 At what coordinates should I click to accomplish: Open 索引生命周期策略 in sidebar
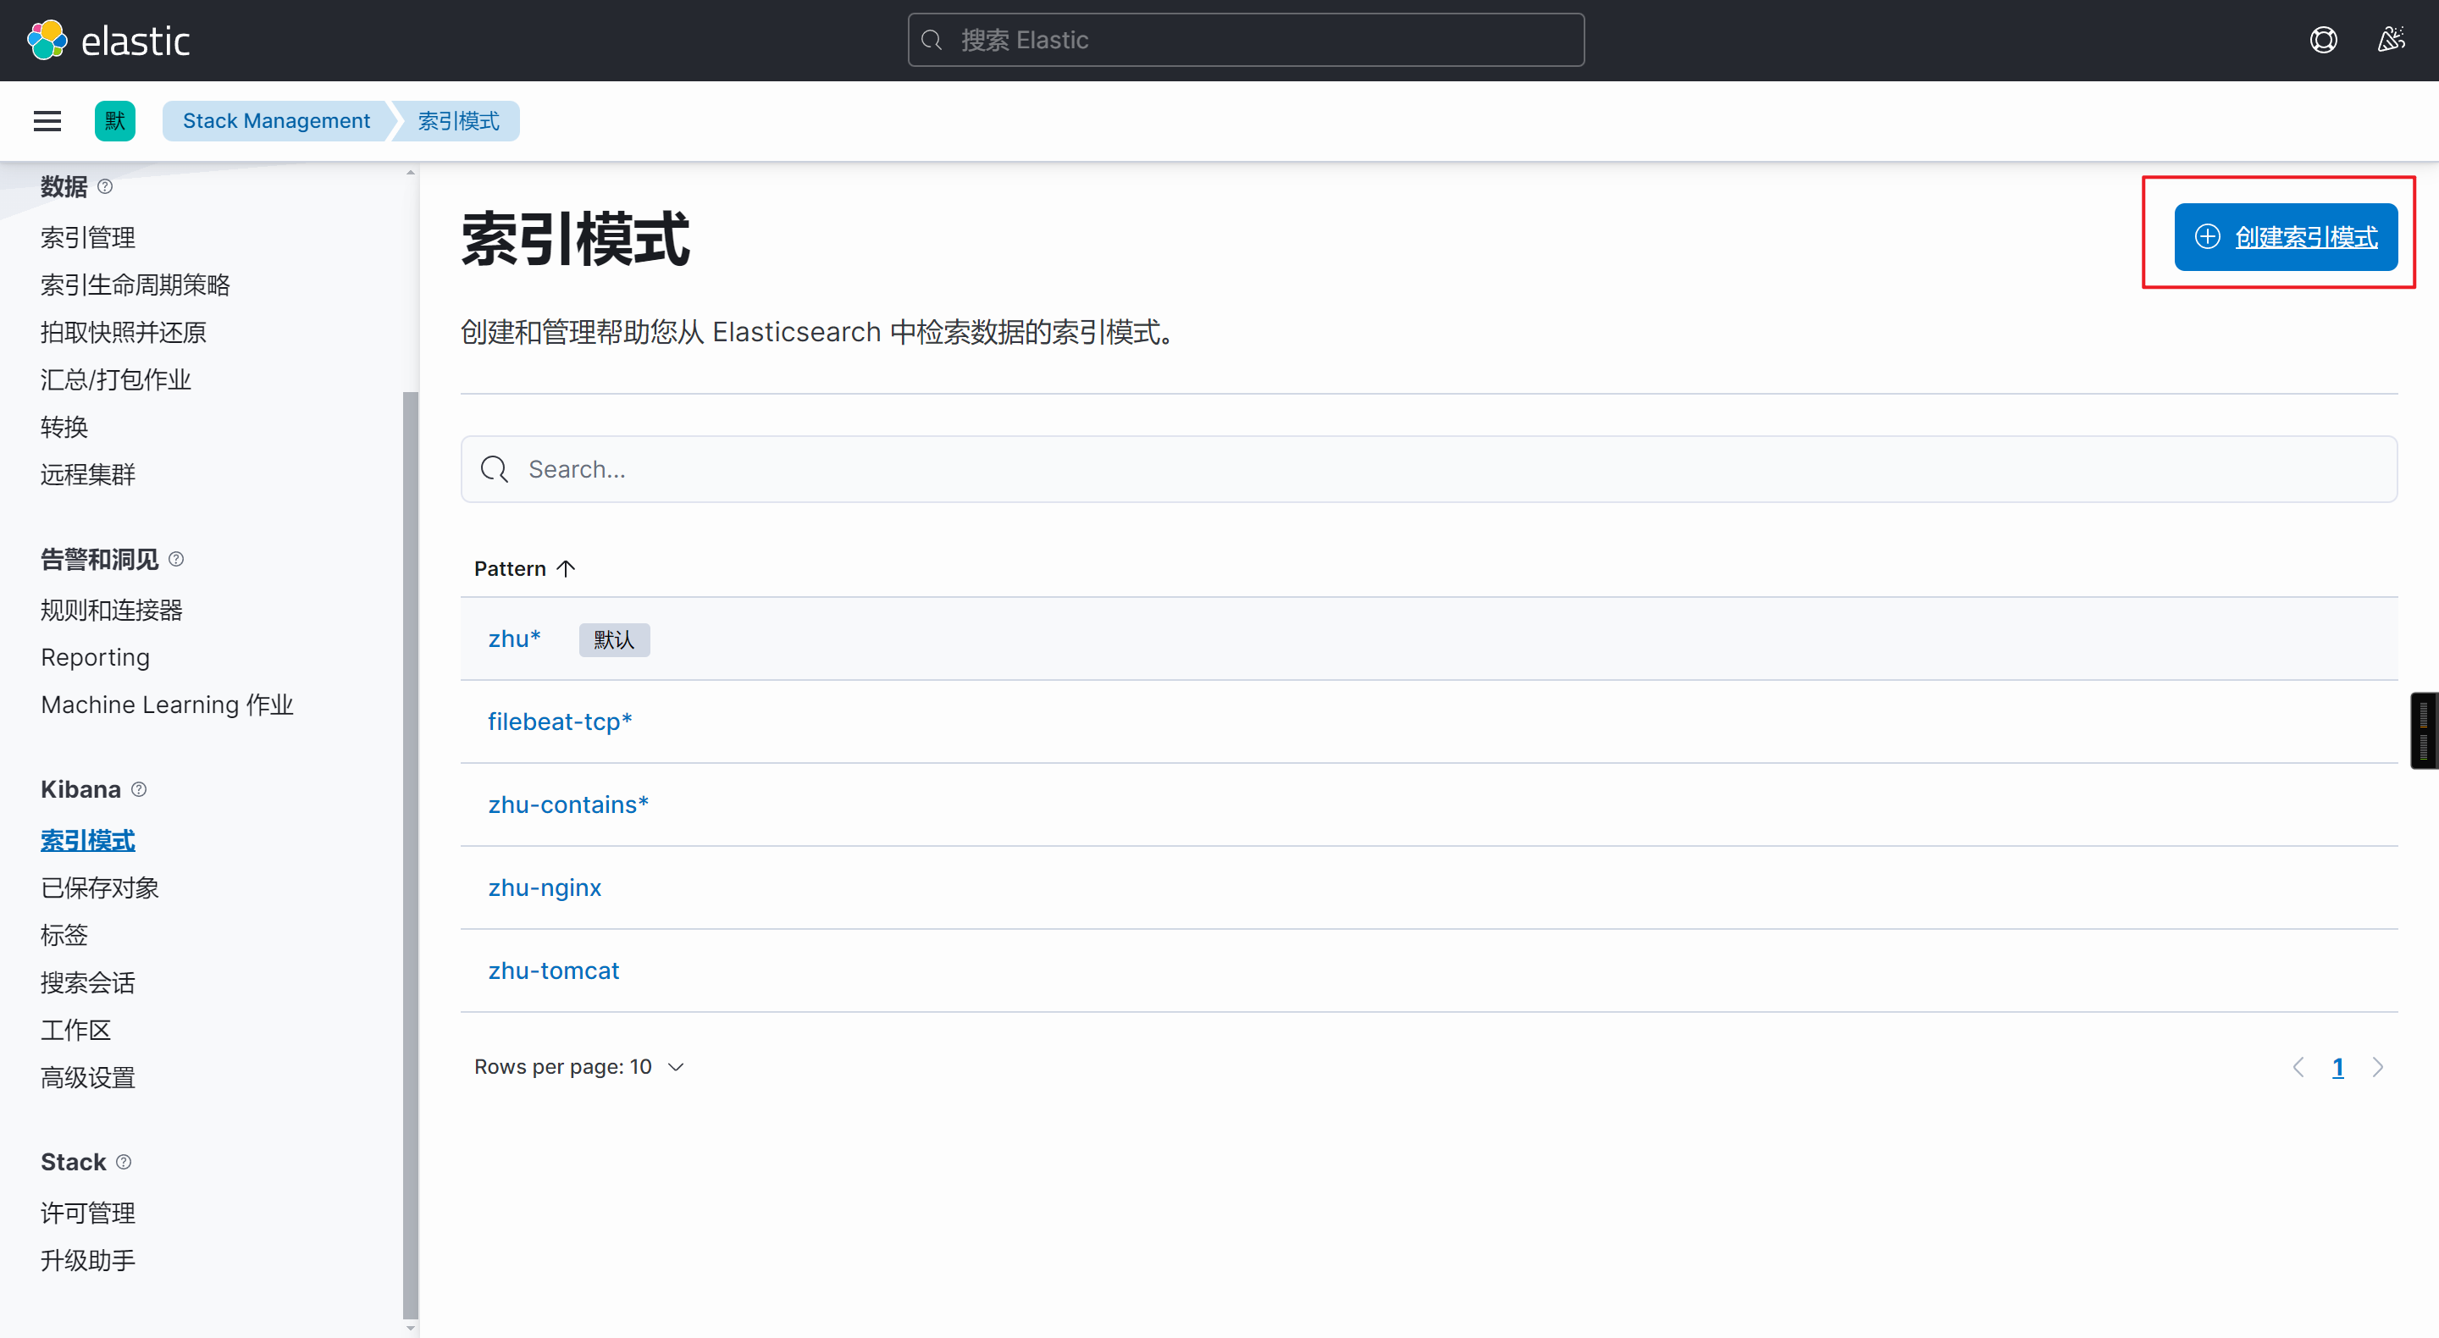pos(135,284)
